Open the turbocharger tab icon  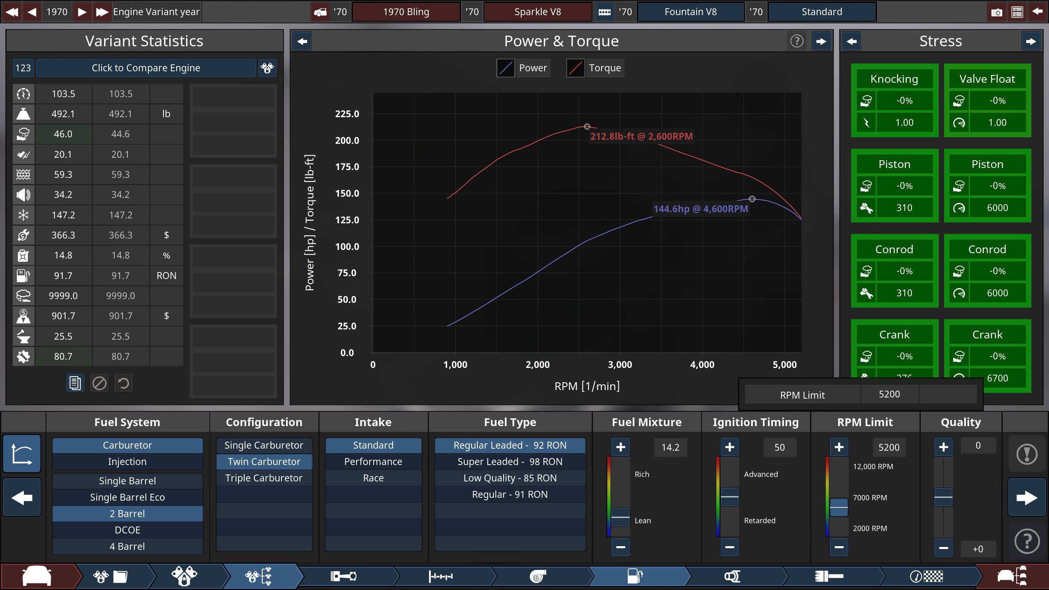(x=538, y=576)
